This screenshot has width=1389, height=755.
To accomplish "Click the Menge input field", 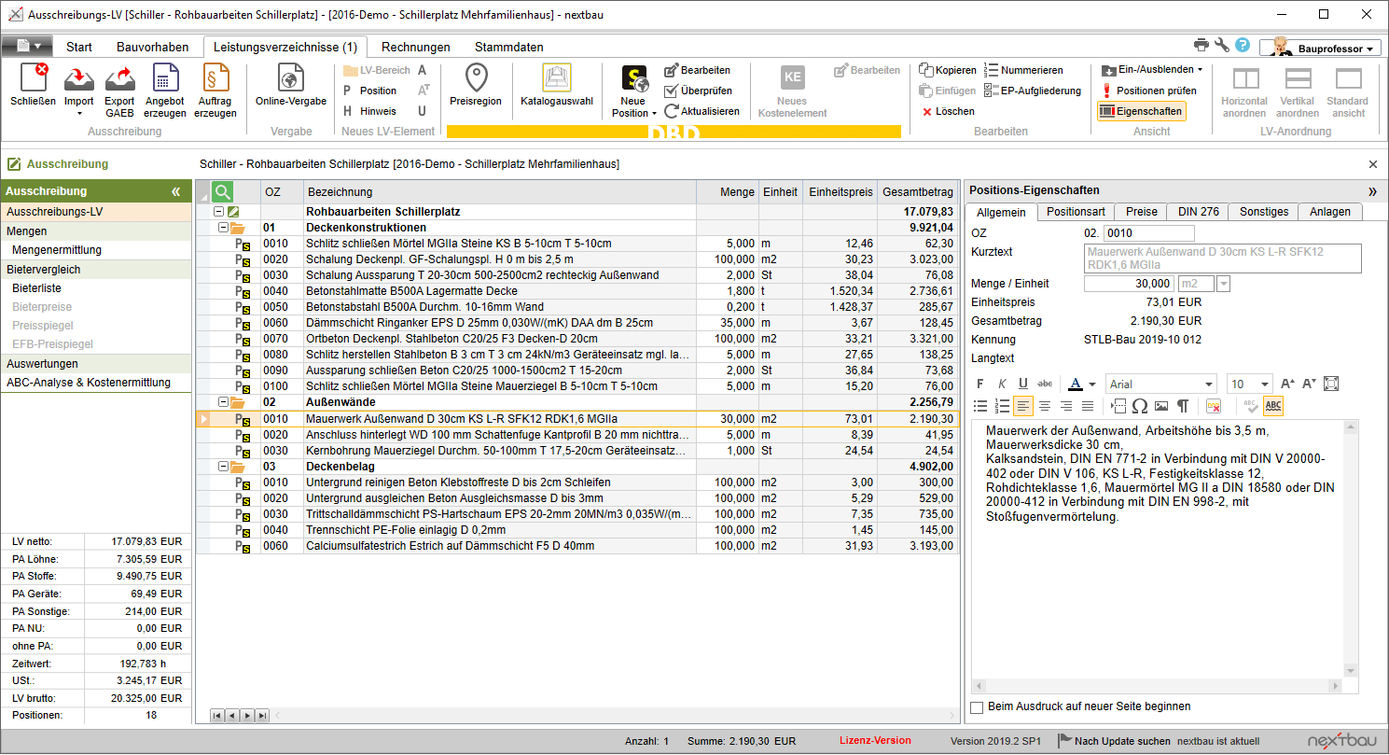I will coord(1129,284).
